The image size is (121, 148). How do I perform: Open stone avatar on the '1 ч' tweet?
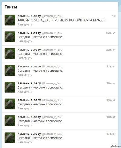click(x=10, y=20)
